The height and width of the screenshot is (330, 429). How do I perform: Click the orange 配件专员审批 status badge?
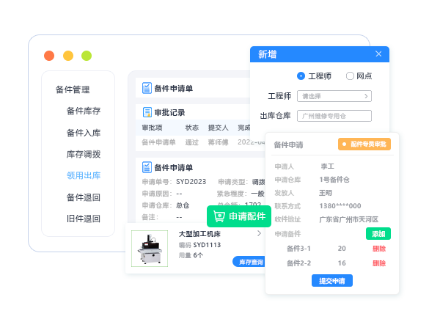[x=364, y=144]
